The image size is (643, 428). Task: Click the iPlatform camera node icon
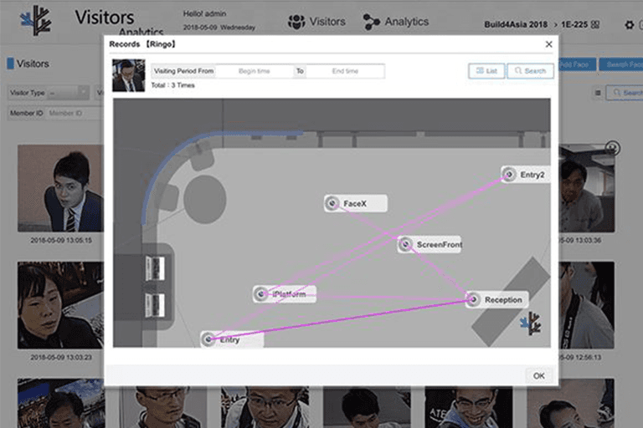pos(261,293)
